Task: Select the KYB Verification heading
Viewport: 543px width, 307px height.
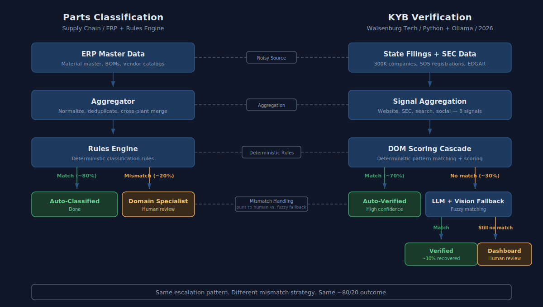Action: coord(429,17)
